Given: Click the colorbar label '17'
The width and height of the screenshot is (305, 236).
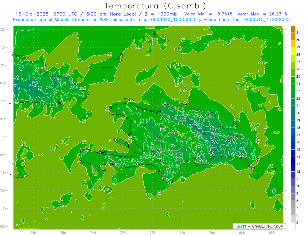Looking at the screenshot, I should pyautogui.click(x=298, y=135).
